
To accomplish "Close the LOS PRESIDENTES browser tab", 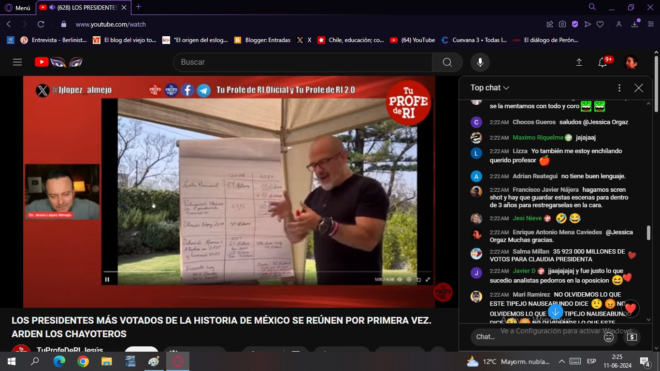I will click(124, 7).
